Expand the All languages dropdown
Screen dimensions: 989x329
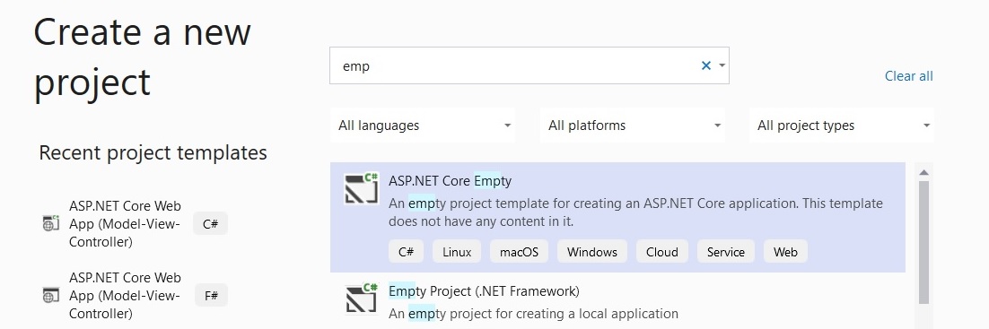tap(423, 126)
